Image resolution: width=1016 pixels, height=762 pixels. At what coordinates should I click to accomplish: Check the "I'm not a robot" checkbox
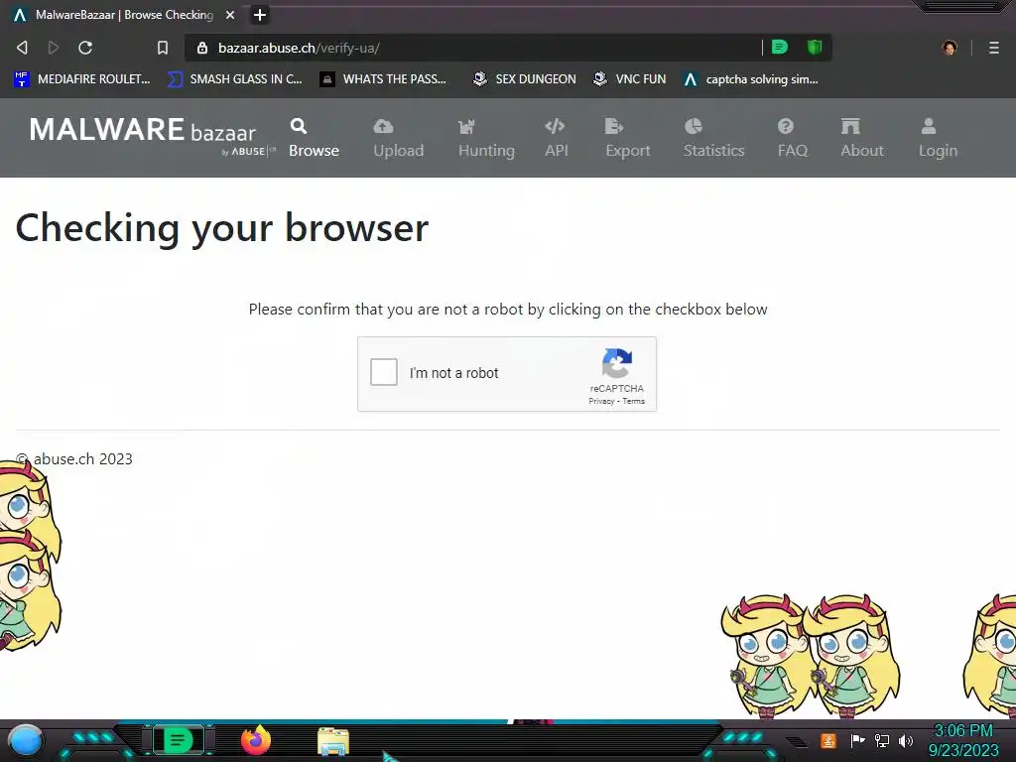(x=384, y=373)
